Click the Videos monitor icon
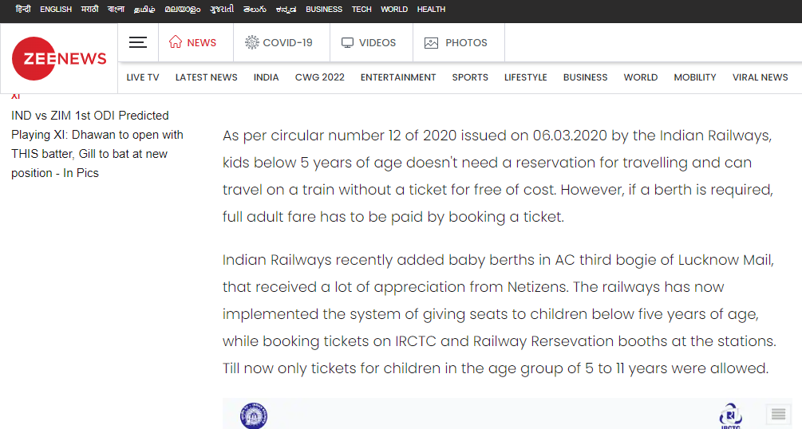 pos(347,43)
